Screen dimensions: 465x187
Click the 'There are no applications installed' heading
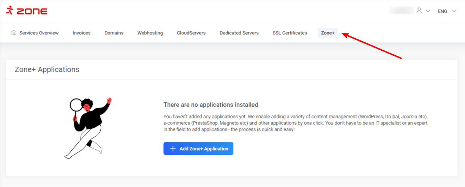pyautogui.click(x=210, y=105)
